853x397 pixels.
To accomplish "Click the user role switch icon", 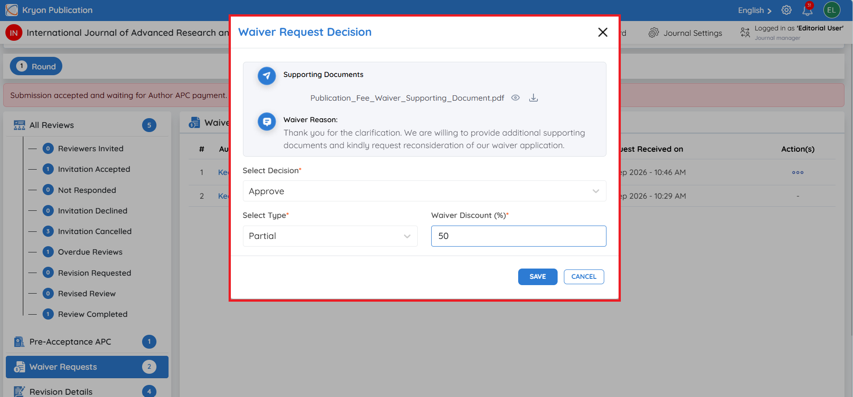I will pos(745,32).
